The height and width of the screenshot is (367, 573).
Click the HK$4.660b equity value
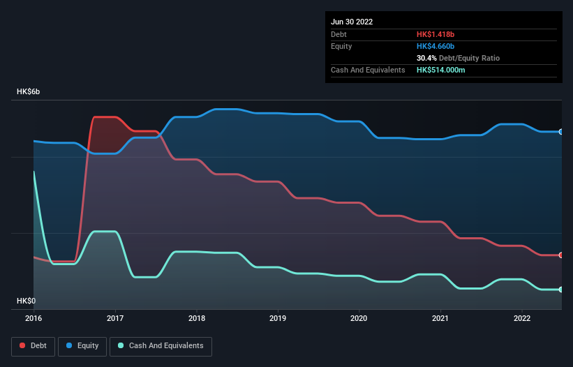(436, 46)
